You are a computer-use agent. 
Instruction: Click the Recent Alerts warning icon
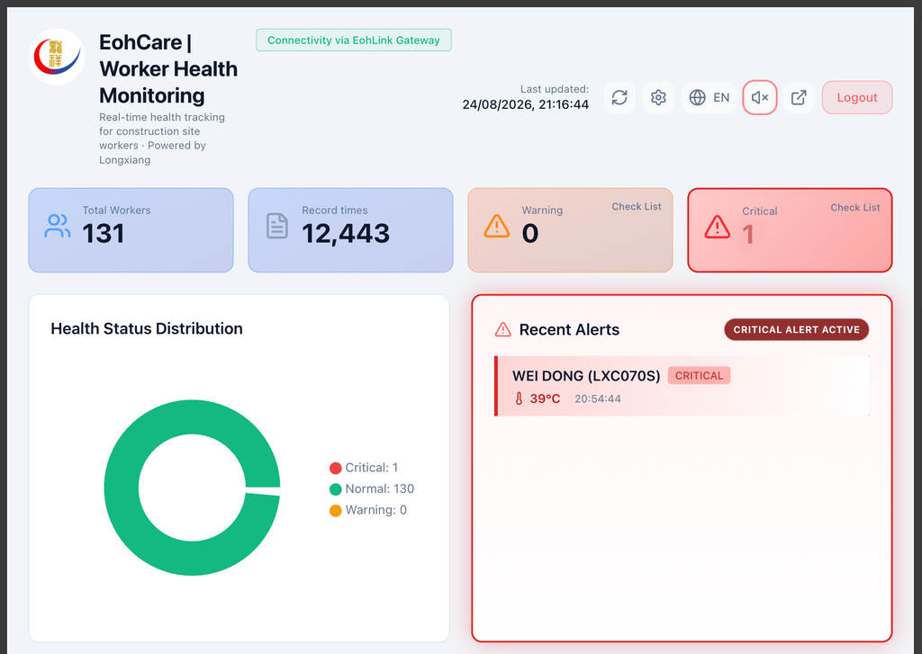502,329
